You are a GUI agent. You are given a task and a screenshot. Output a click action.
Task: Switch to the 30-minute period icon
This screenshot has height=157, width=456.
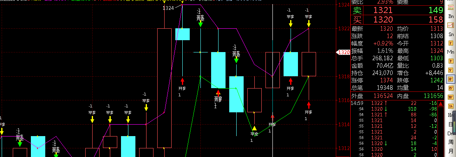451,97
